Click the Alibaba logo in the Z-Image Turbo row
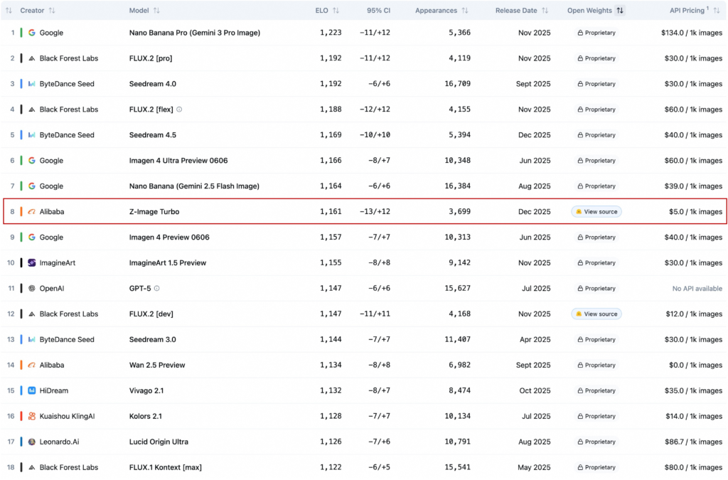This screenshot has height=480, width=728. [x=32, y=212]
